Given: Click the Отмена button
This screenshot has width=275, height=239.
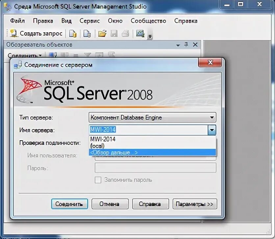Looking at the screenshot, I should click(110, 204).
